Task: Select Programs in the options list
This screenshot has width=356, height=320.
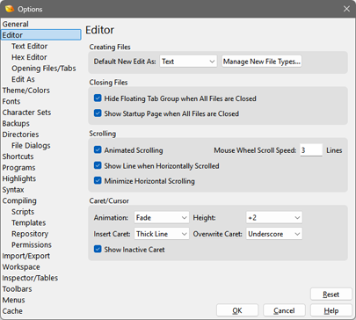Action: (18, 168)
